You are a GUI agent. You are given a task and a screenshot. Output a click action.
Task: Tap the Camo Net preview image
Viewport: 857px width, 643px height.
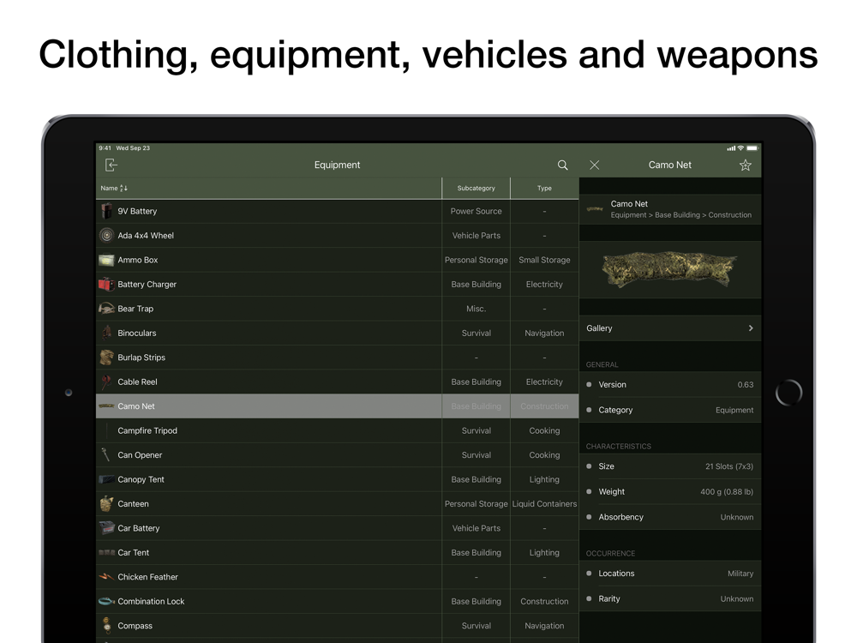point(669,269)
